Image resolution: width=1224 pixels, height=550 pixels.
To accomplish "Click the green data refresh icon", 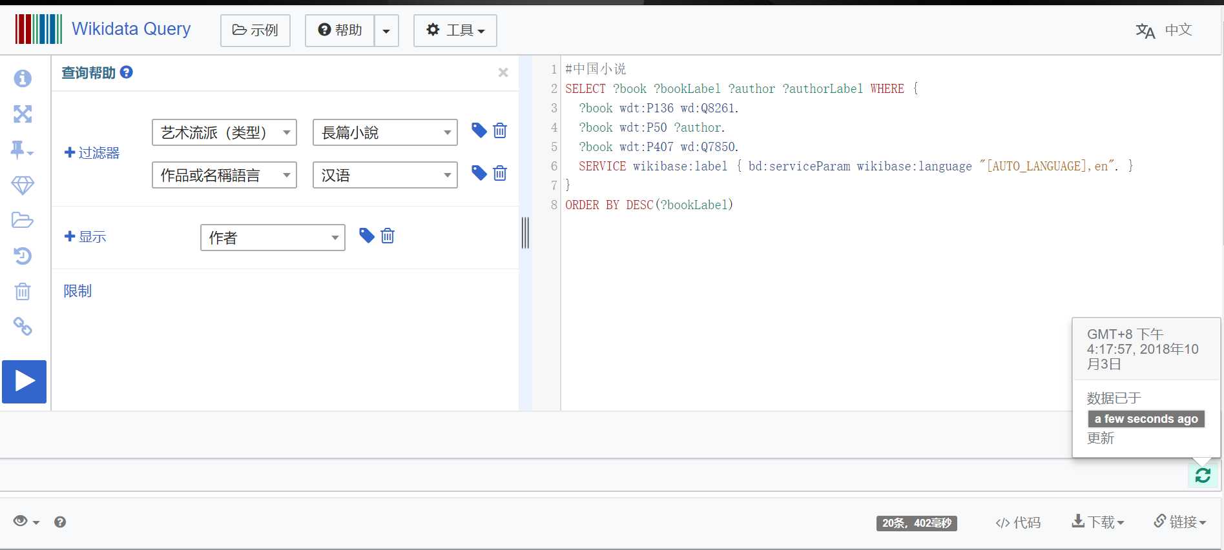I will [1203, 476].
